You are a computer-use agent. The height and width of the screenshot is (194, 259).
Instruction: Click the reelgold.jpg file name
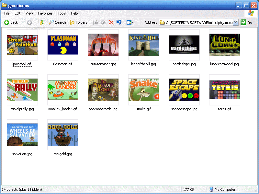(x=63, y=154)
